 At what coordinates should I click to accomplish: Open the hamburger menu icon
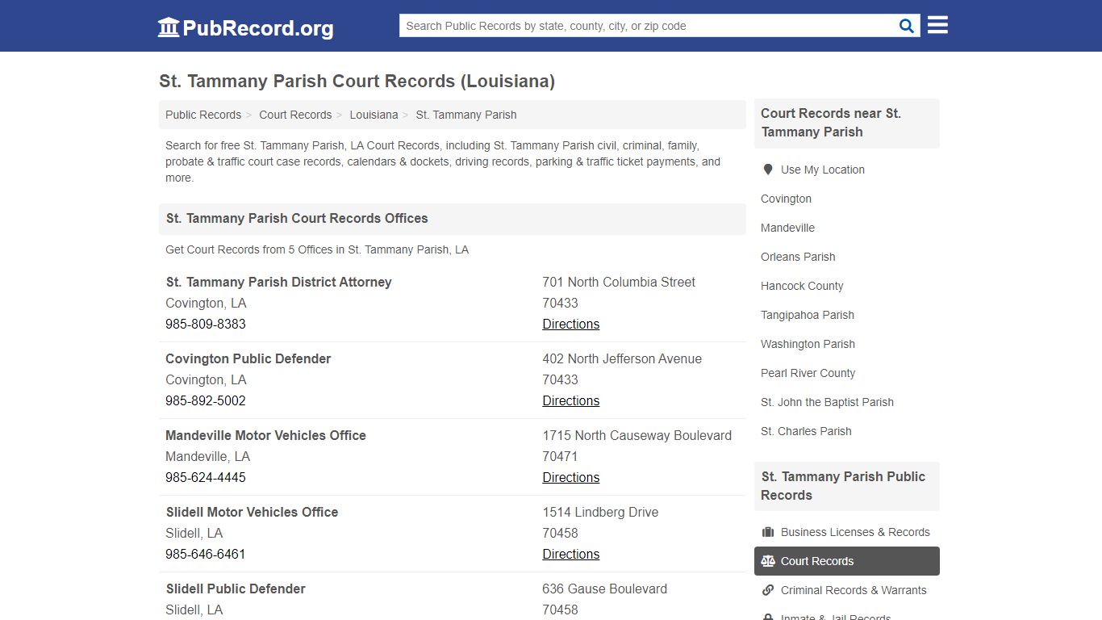coord(937,25)
